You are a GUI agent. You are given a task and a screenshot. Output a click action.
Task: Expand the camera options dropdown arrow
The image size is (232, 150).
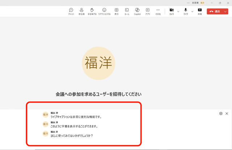point(178,11)
